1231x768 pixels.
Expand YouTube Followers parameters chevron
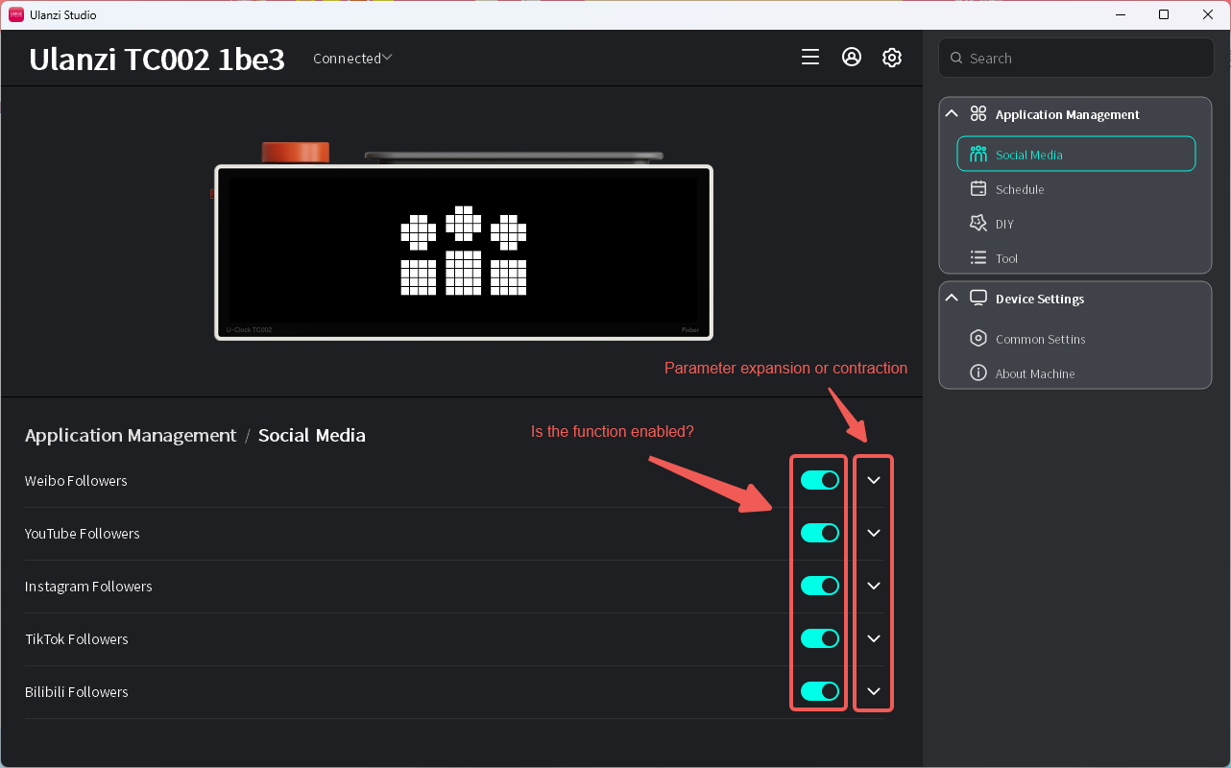coord(874,533)
